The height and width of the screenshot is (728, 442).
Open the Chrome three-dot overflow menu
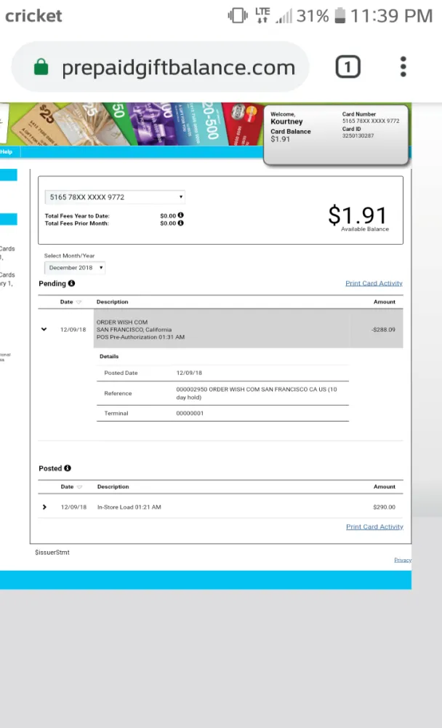point(403,67)
